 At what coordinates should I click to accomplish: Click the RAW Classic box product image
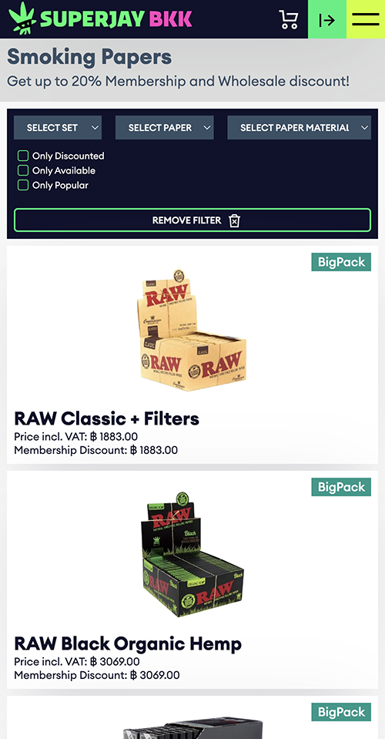pos(192,330)
